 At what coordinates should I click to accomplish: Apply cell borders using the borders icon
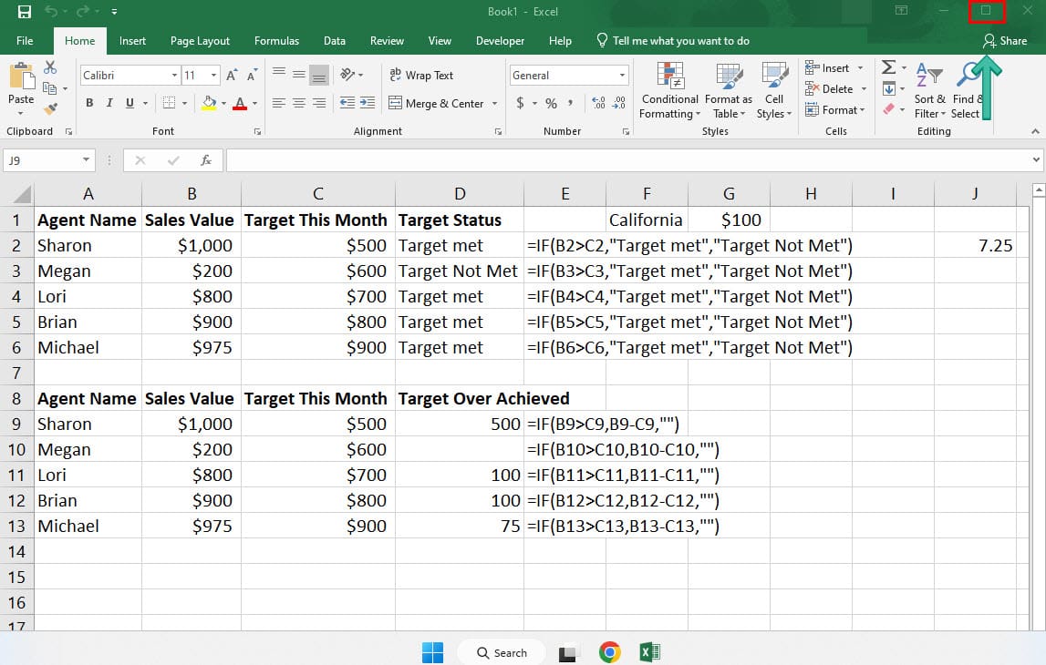pos(169,103)
